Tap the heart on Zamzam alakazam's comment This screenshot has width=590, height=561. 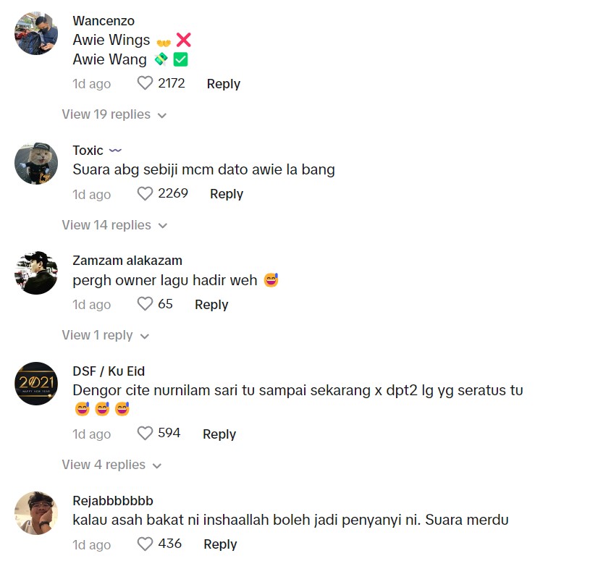point(145,304)
